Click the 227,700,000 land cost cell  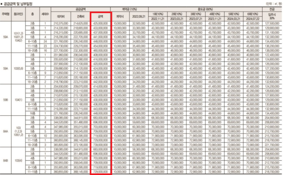61,50
